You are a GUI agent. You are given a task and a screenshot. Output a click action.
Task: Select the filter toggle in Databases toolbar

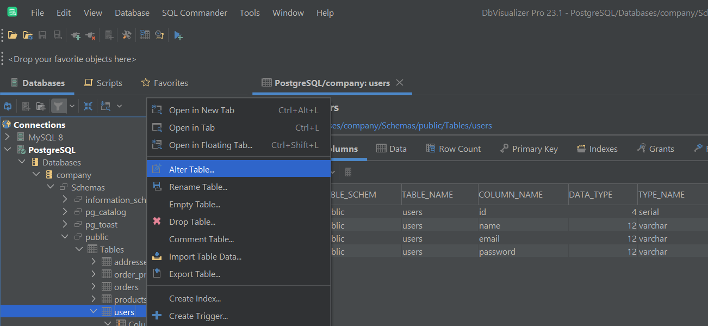(x=58, y=106)
